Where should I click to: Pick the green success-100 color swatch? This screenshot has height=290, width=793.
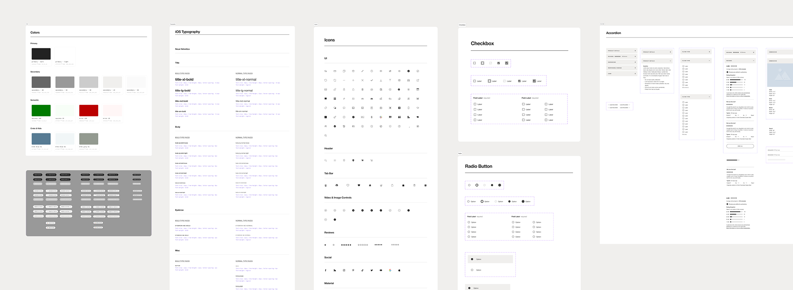click(x=41, y=111)
